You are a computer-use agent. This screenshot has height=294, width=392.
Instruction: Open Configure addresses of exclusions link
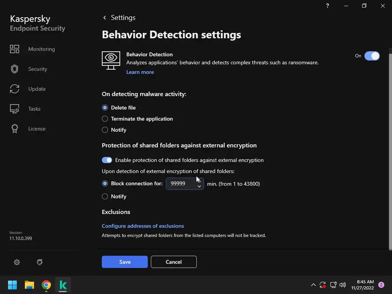143,226
